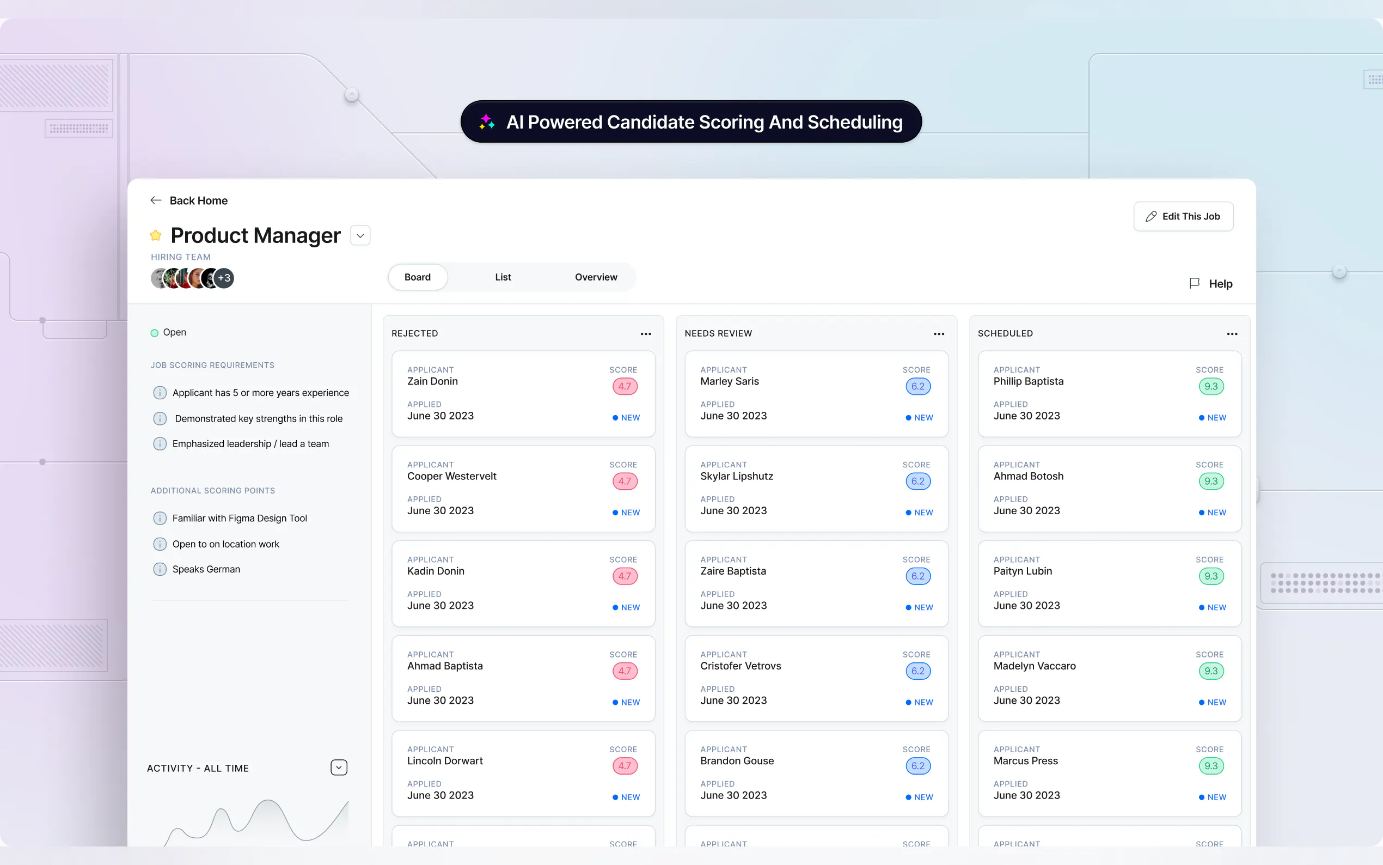Click the Edit This Job button
This screenshot has width=1383, height=865.
1183,216
